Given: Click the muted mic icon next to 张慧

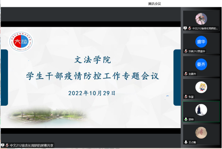Looking at the screenshot, I should pos(186,97).
